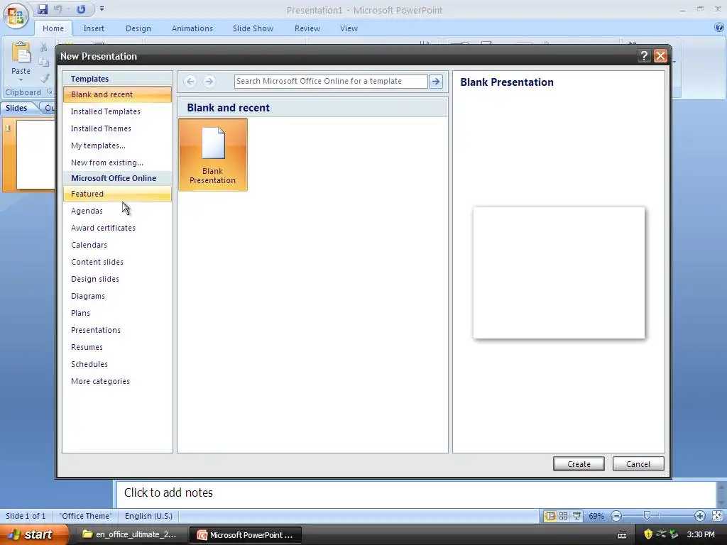Click English (U.S.) language indicator
This screenshot has height=545, width=727.
pyautogui.click(x=149, y=516)
